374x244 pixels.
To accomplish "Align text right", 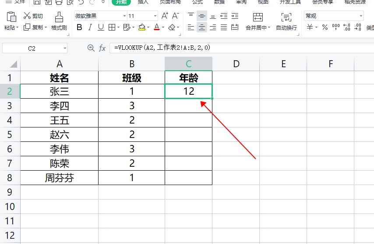I will pyautogui.click(x=213, y=27).
